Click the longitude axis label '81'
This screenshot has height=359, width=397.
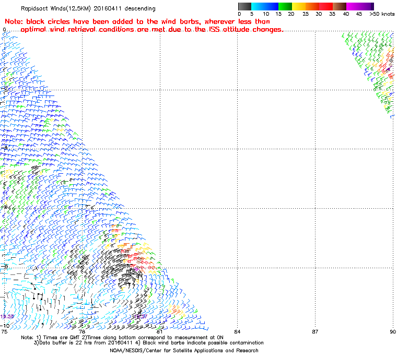(x=159, y=331)
